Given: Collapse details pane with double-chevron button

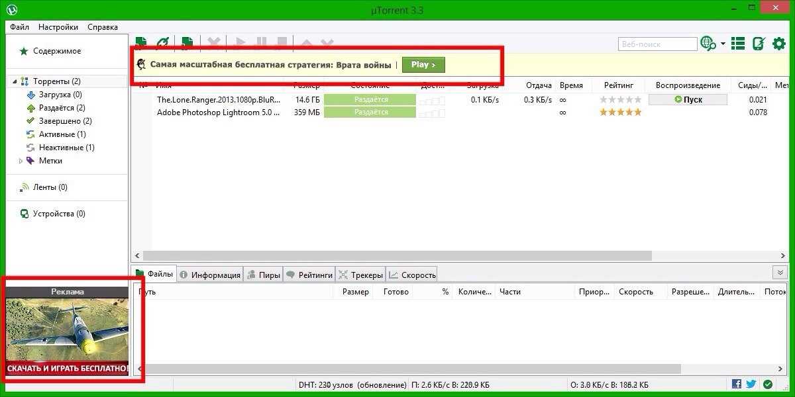Looking at the screenshot, I should [x=780, y=273].
